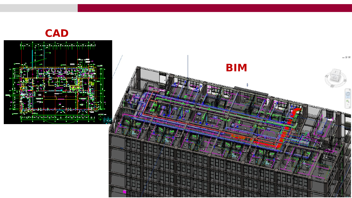Open the Steering Wheel navigation tool
This screenshot has height=198, width=352.
pyautogui.click(x=348, y=93)
